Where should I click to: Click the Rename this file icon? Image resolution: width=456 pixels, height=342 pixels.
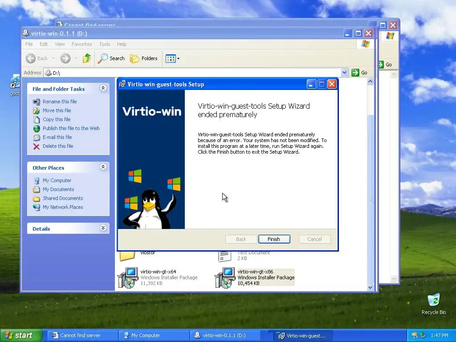37,102
